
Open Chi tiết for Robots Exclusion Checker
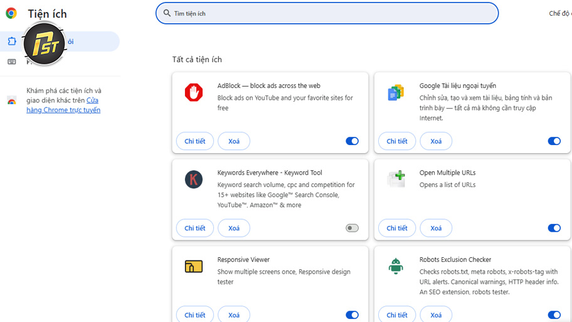coord(397,314)
